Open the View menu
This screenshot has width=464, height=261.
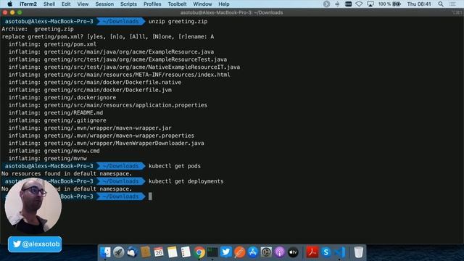(x=83, y=4)
